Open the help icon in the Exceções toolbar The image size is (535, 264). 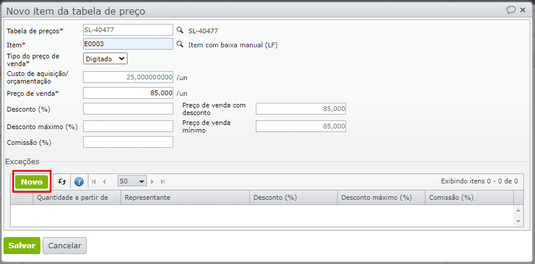(x=79, y=182)
